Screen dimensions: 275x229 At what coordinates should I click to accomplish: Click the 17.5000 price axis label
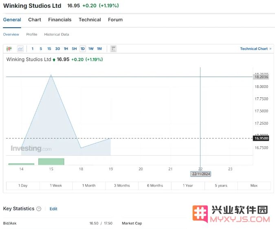[x=261, y=111]
